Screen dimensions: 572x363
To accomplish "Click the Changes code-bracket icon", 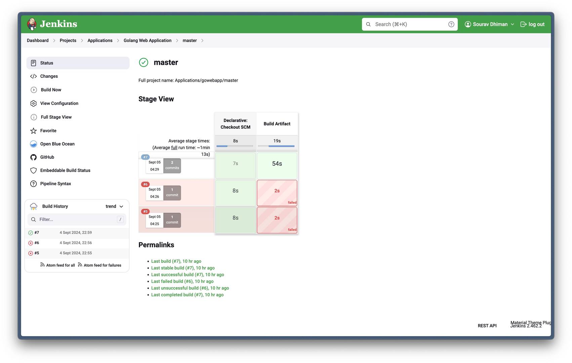I will [x=34, y=76].
